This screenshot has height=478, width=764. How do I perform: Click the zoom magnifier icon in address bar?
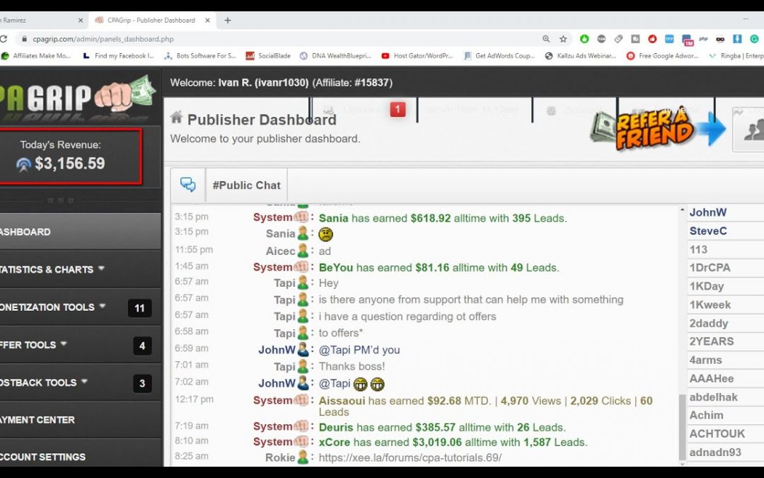click(x=546, y=39)
